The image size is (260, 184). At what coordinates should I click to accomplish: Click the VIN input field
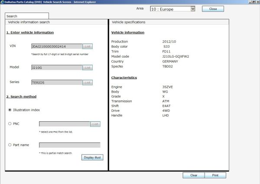(57, 46)
